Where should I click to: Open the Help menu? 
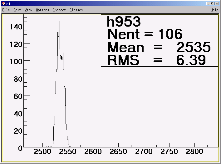214,10
